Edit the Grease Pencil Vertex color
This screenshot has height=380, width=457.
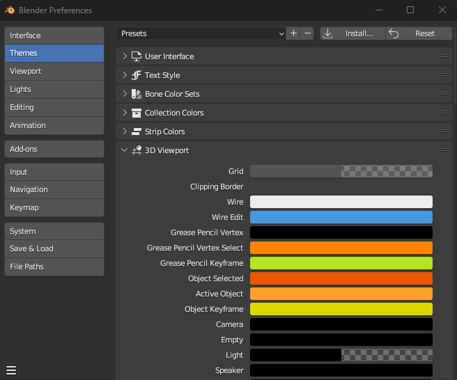[x=341, y=232]
